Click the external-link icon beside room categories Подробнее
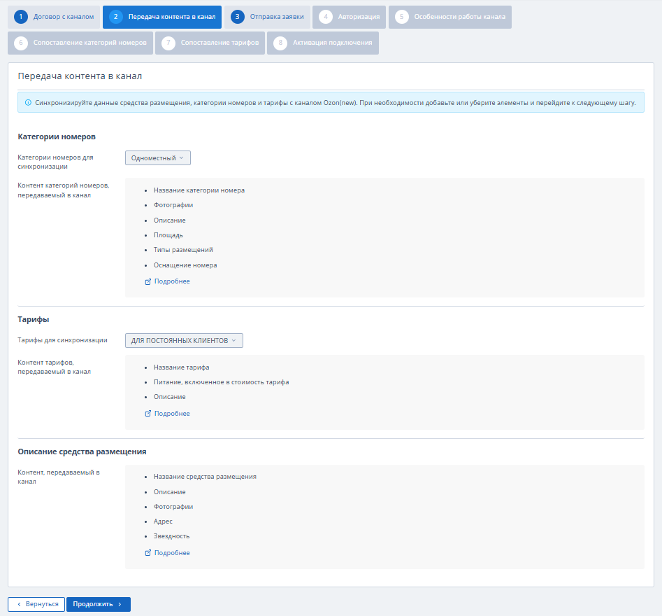 click(x=147, y=281)
